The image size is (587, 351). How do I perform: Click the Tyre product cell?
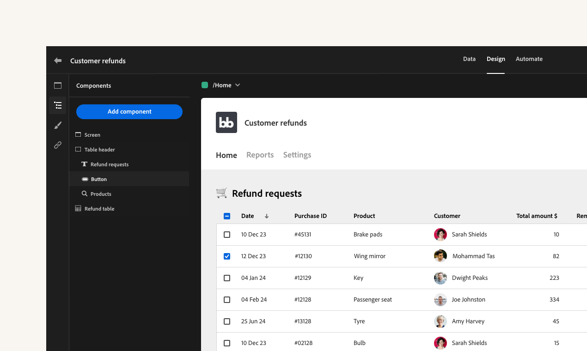359,321
